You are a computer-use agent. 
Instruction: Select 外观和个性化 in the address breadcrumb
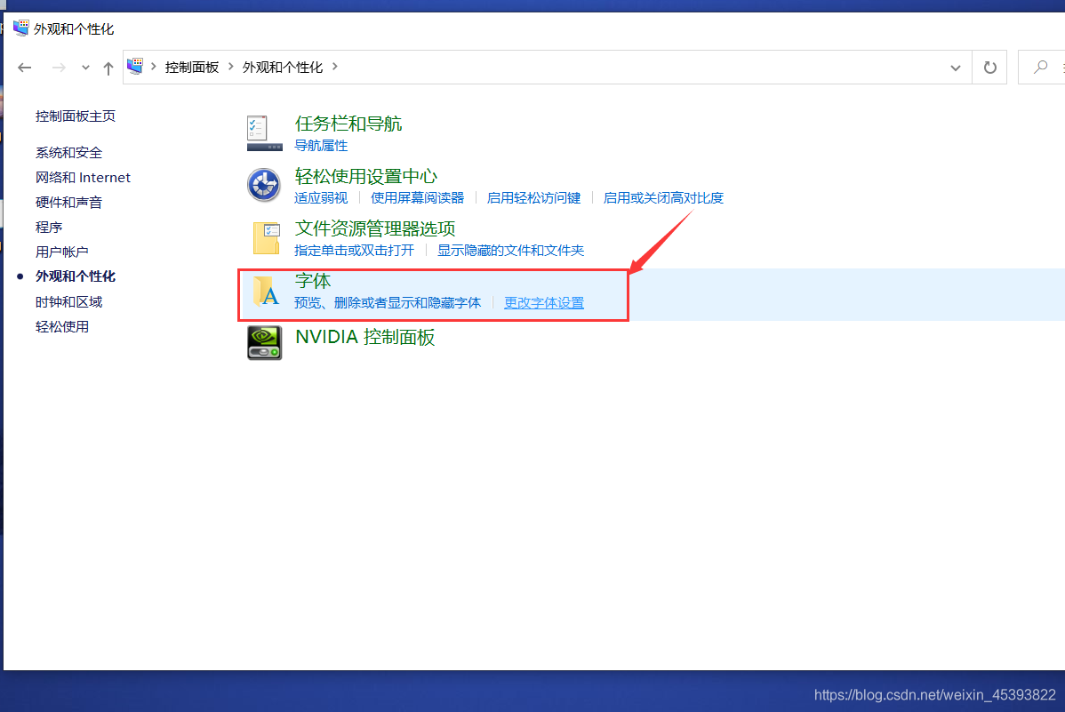click(283, 68)
